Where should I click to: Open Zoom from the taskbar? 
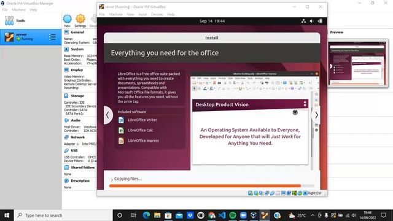pos(243,215)
